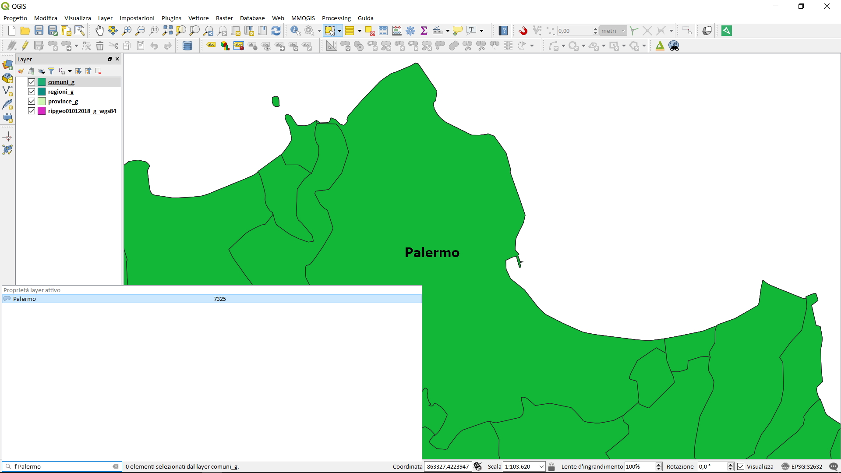Expand the Scala scale dropdown
841x473 pixels.
[541, 466]
